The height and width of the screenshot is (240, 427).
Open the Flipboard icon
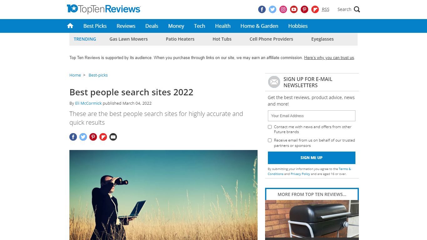315,9
